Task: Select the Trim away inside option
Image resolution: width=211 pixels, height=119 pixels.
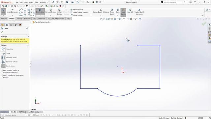Action: point(9,58)
